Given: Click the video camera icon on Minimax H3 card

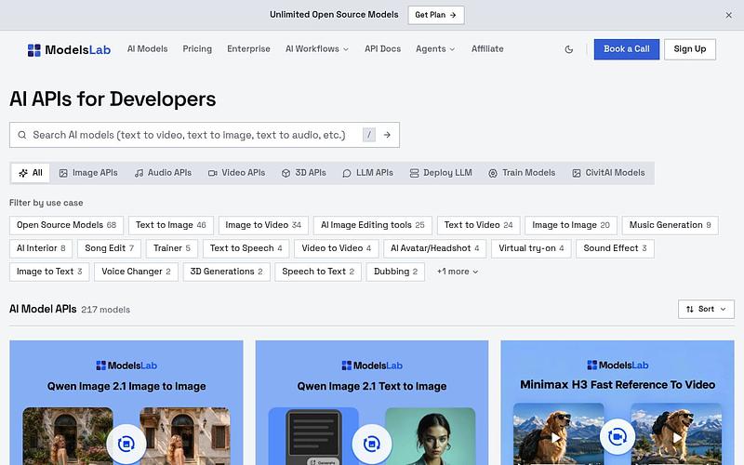Looking at the screenshot, I should [618, 436].
